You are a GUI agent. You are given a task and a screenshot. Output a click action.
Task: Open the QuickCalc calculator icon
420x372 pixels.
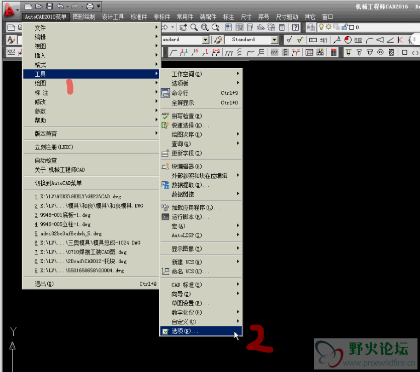[282, 27]
